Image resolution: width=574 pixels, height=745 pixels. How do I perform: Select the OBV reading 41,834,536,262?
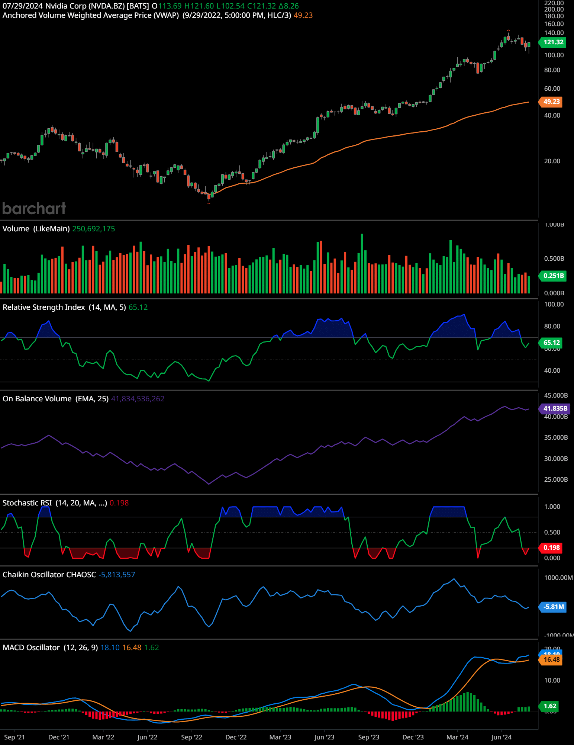click(x=138, y=399)
